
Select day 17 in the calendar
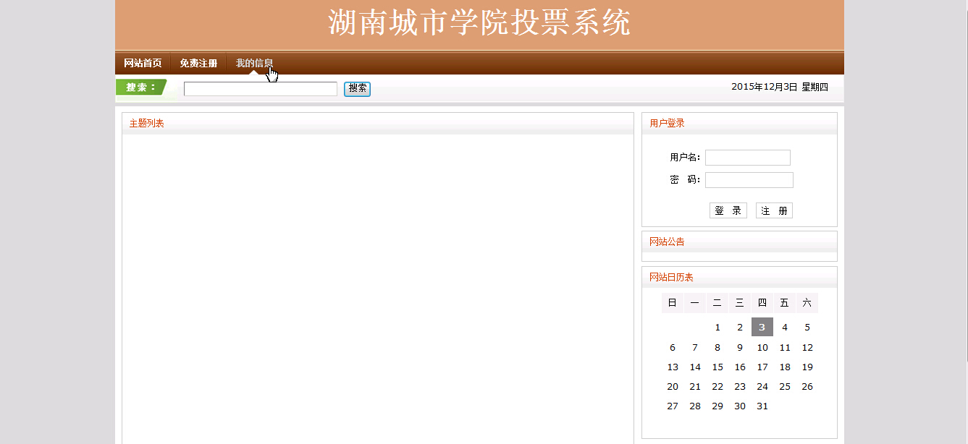[x=762, y=367]
